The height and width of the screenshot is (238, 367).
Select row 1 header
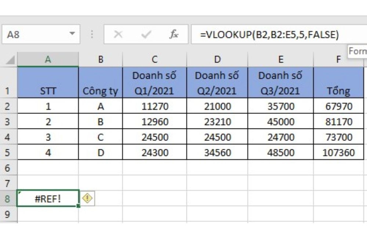(x=8, y=82)
